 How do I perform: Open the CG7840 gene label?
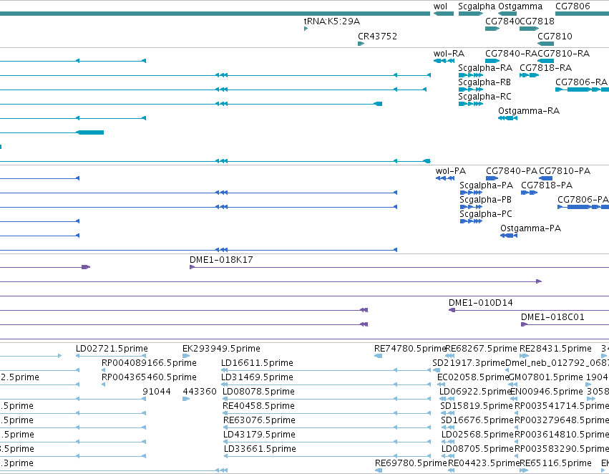tap(502, 21)
